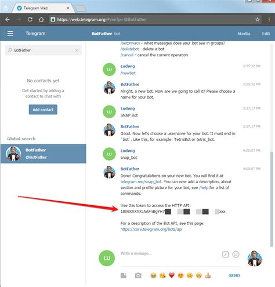Open Telegram hamburger menu
Image resolution: width=275 pixels, height=287 pixels.
(10, 34)
